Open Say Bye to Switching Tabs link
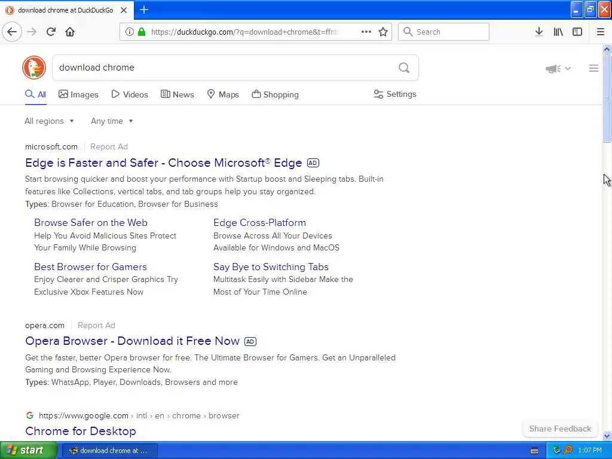 coord(271,267)
